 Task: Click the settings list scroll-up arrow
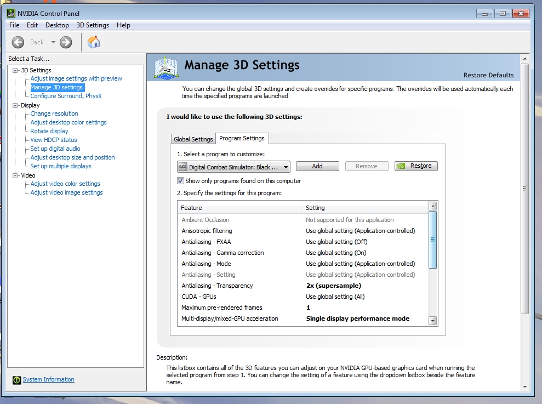(433, 207)
